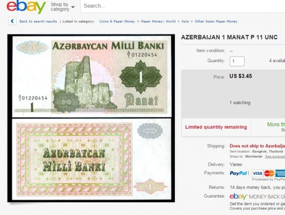Open the See exclusions shipping link
This screenshot has width=285, height=215.
point(275,156)
